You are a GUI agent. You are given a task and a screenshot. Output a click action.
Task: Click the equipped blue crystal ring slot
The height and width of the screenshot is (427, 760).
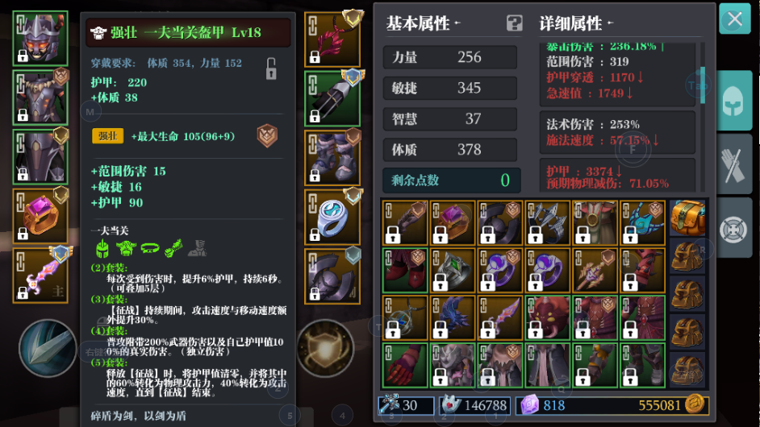[332, 217]
